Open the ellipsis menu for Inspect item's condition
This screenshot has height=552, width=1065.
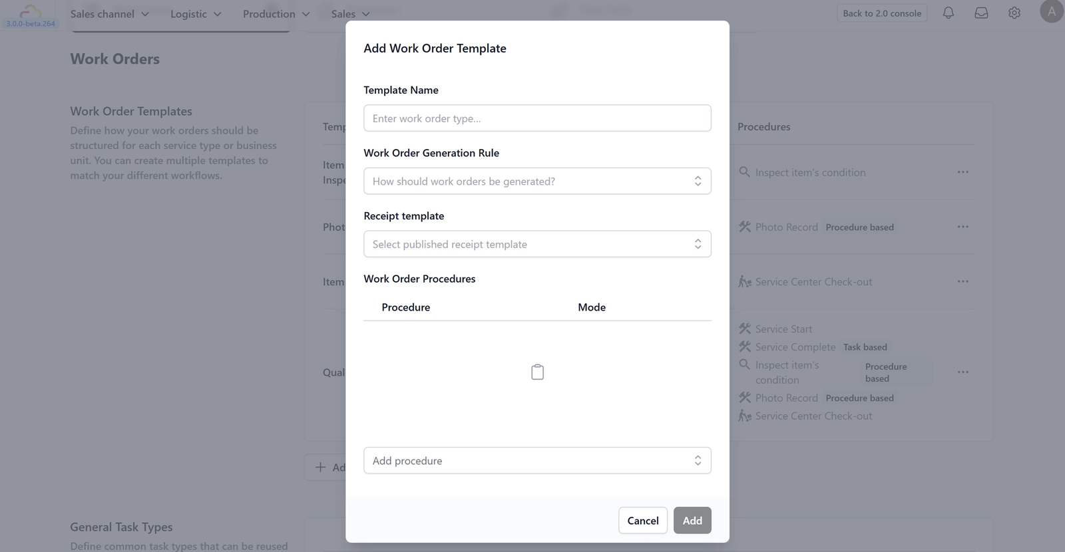[x=962, y=172]
